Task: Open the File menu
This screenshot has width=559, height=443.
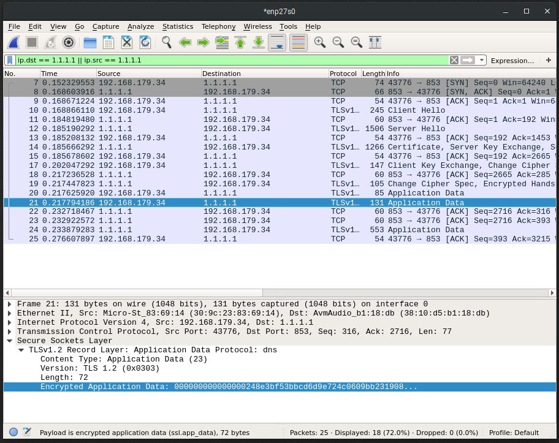Action: (14, 26)
